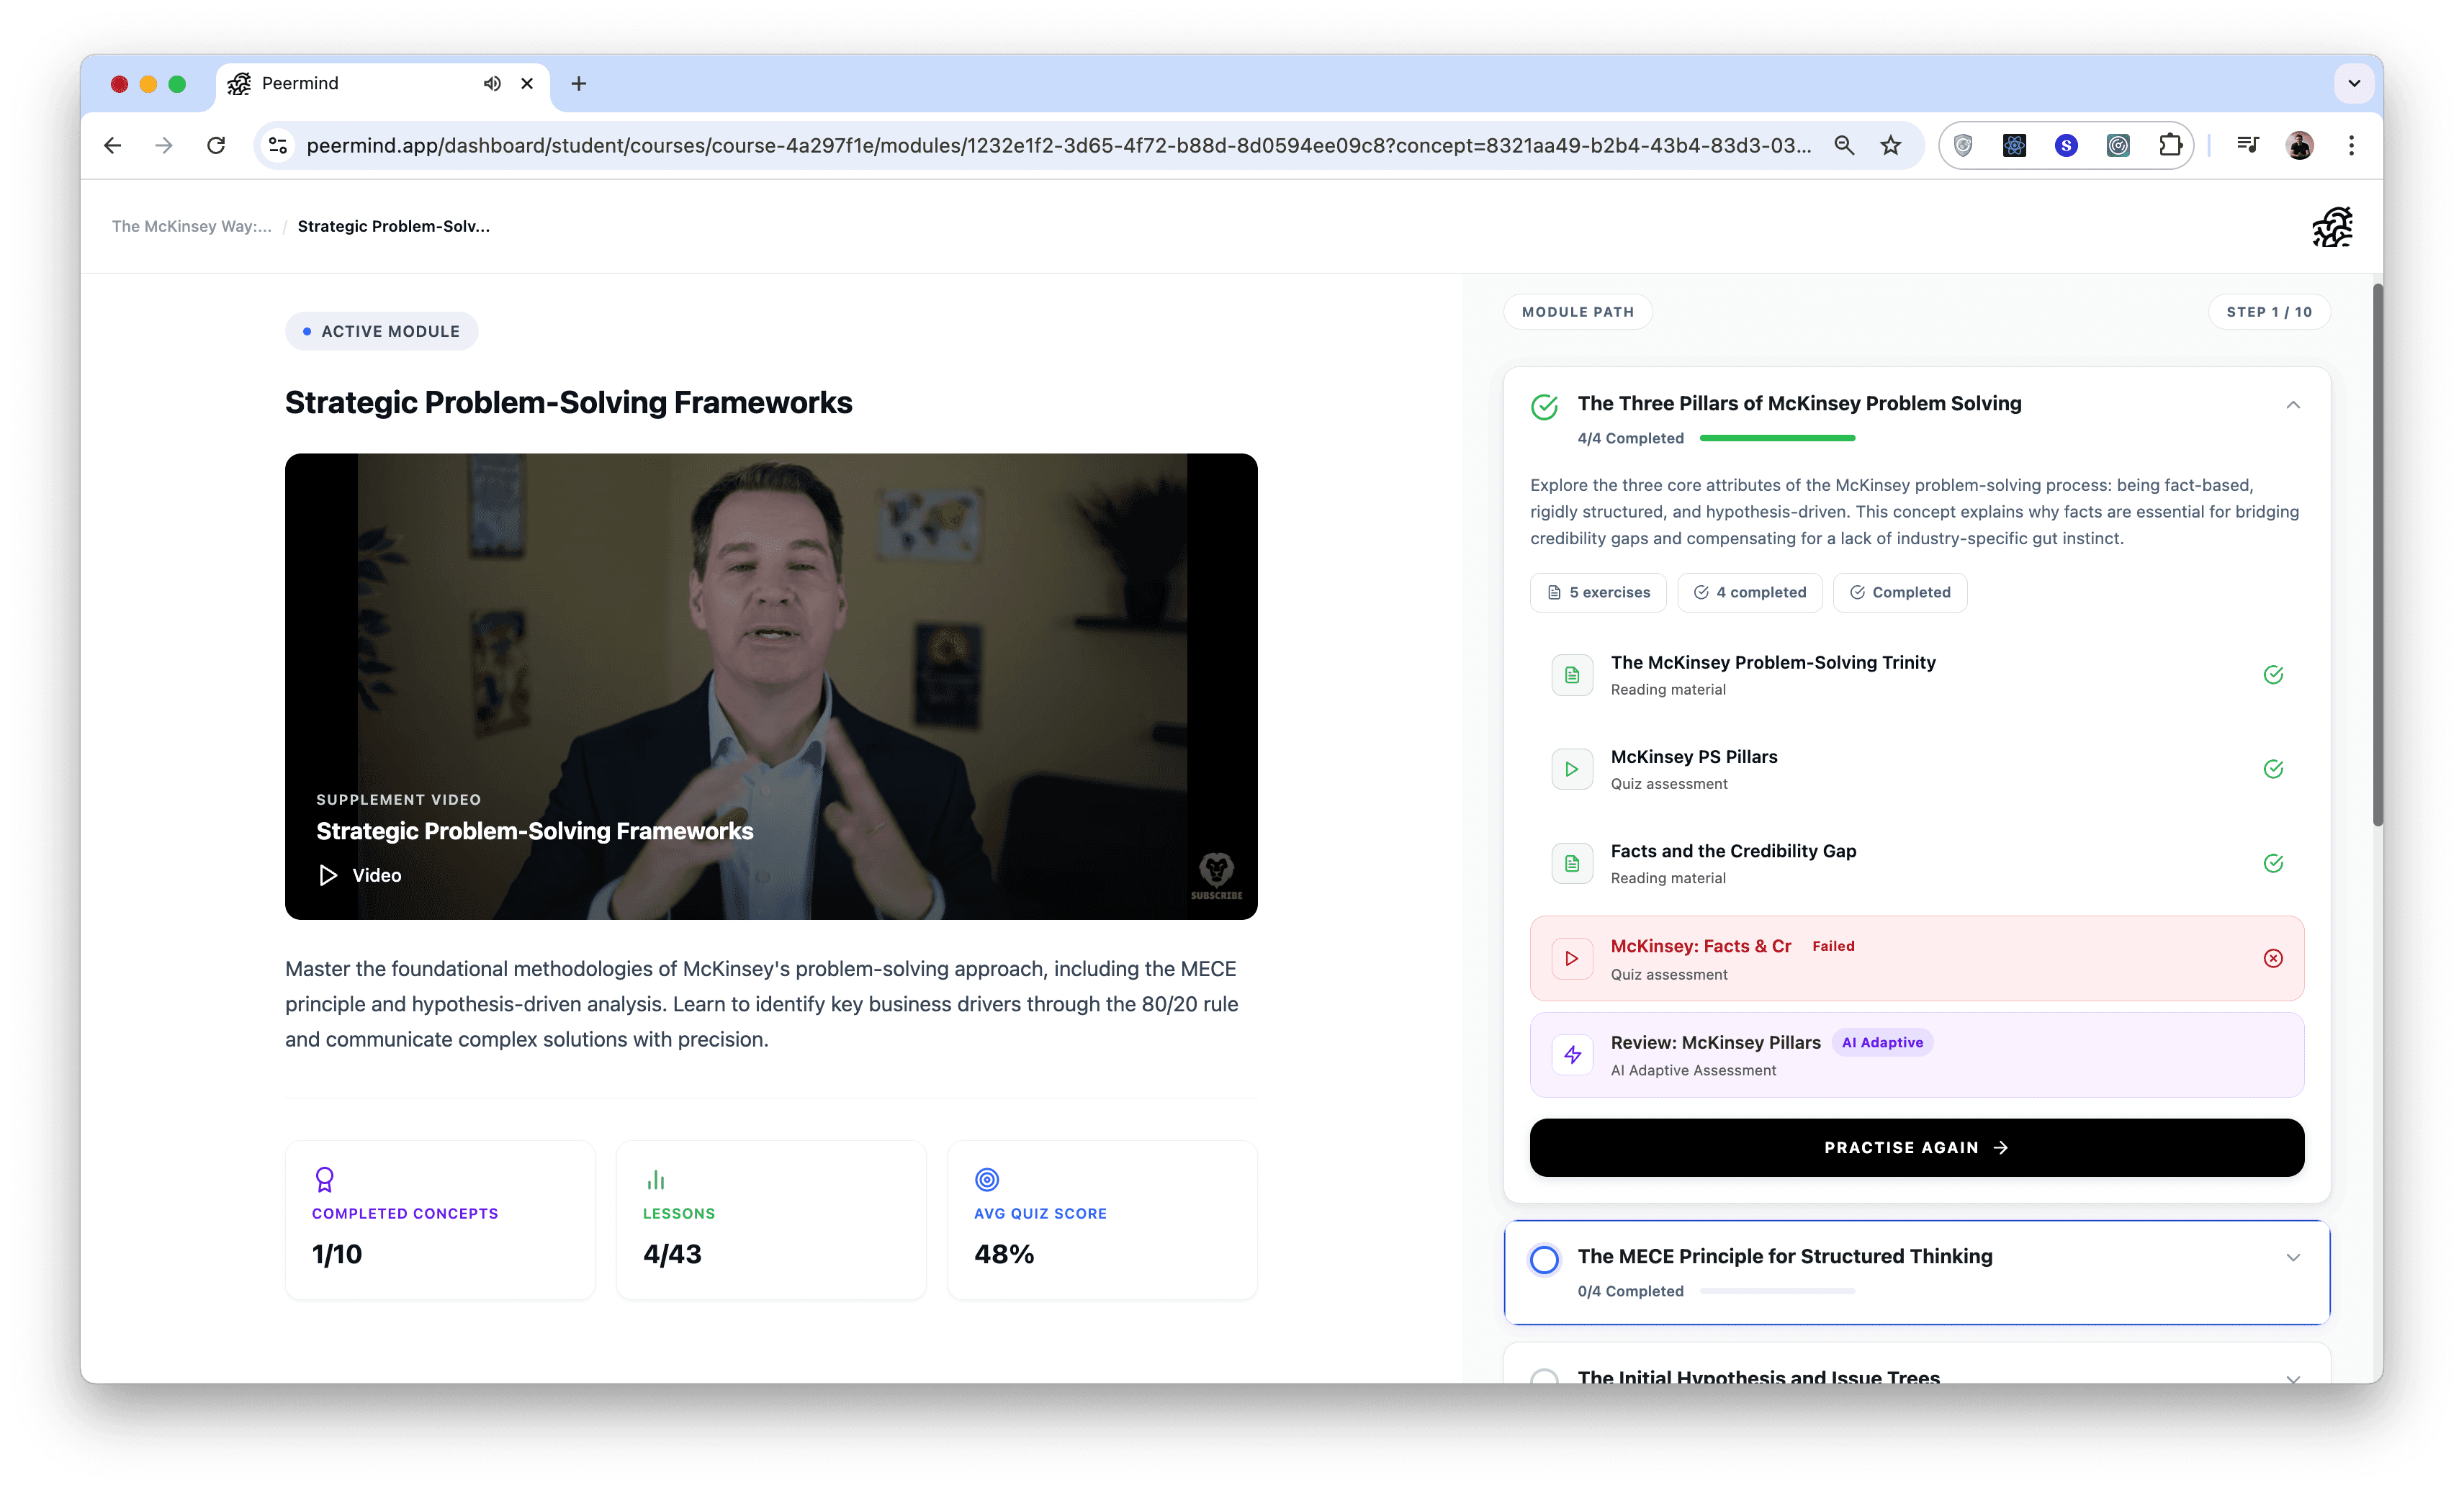This screenshot has height=1490, width=2464.
Task: Click the AI Adaptive lightning bolt icon
Action: tap(1572, 1055)
